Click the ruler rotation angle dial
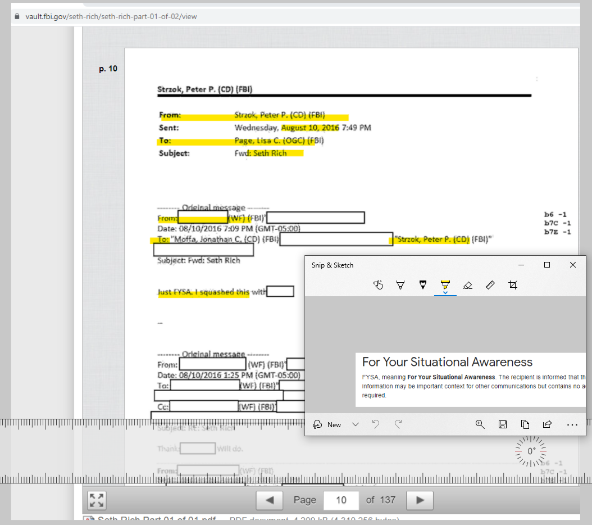592x525 pixels. tap(531, 451)
